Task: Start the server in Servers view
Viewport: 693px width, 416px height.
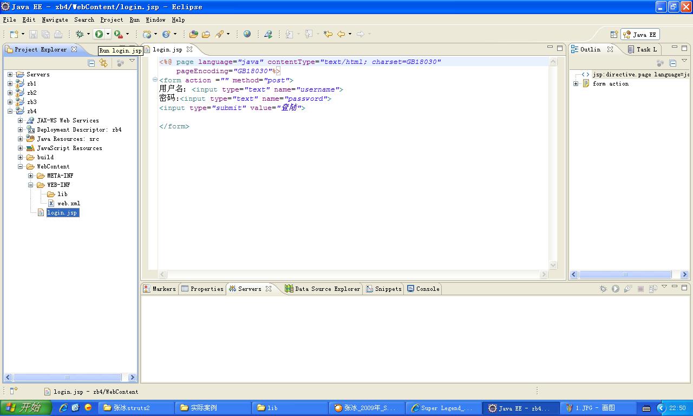Action: tap(615, 289)
